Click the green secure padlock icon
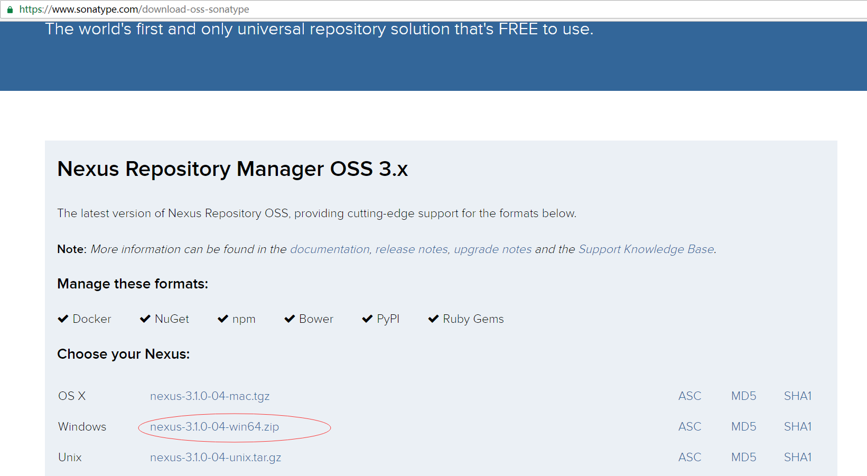Image resolution: width=867 pixels, height=476 pixels. click(10, 10)
